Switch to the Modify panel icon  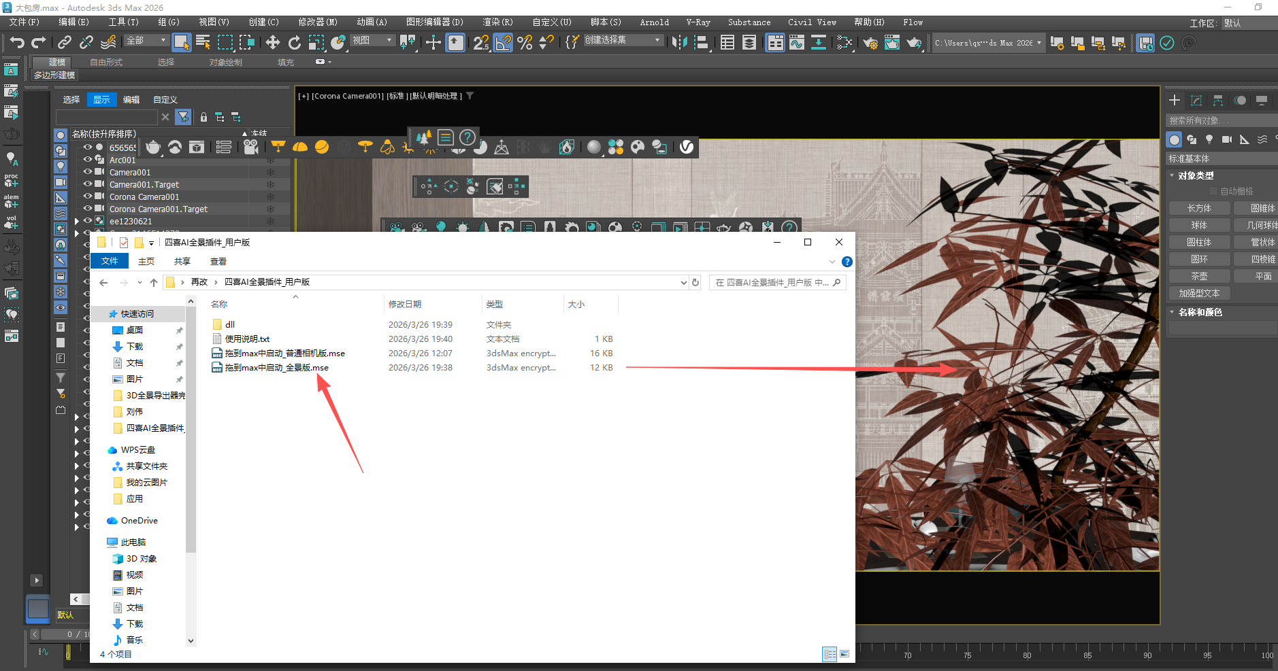(x=1196, y=101)
